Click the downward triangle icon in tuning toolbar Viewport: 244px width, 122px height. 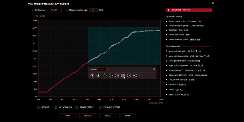[x=111, y=75]
